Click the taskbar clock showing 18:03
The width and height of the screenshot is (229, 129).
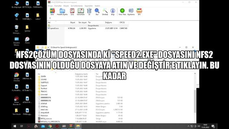[x=205, y=126]
